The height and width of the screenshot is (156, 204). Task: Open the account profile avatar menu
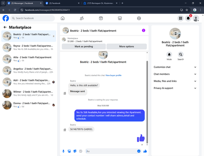pyautogui.click(x=196, y=18)
